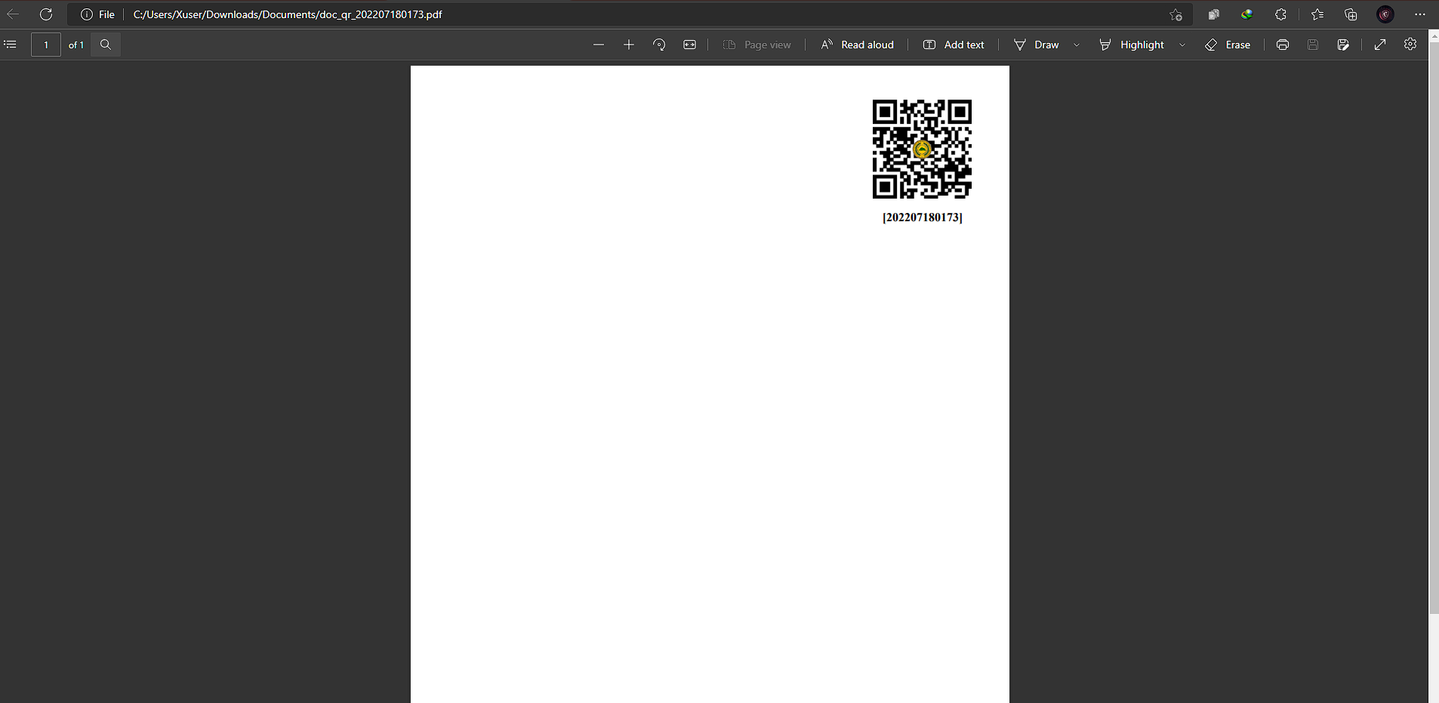Rotate the PDF page
The width and height of the screenshot is (1439, 703).
pyautogui.click(x=659, y=45)
